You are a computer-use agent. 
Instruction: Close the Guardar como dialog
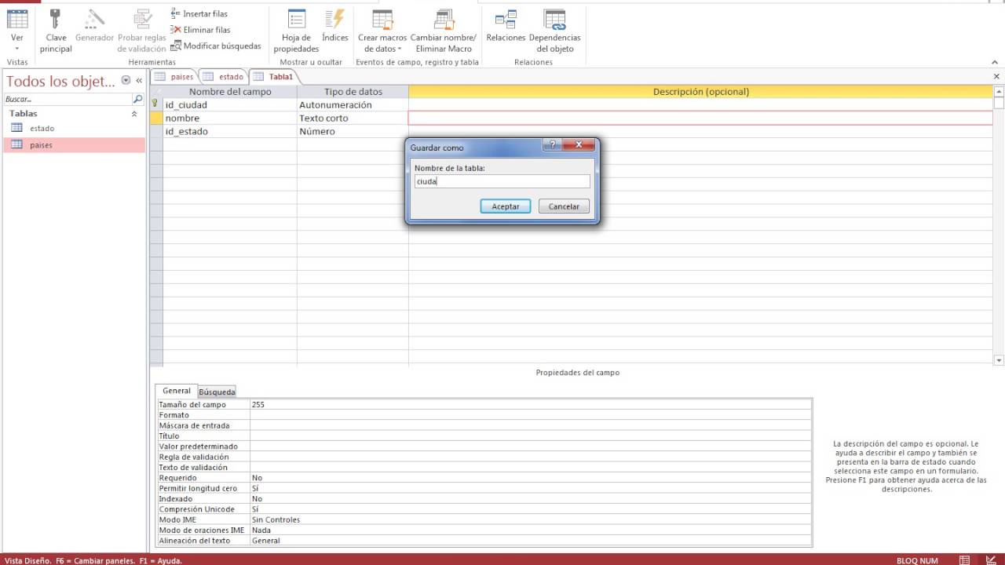click(x=579, y=144)
